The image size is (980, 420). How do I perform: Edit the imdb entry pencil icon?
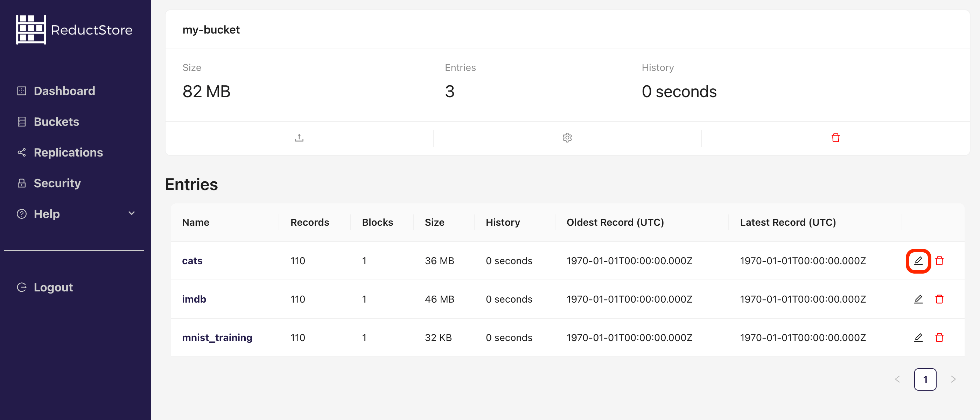click(x=918, y=299)
